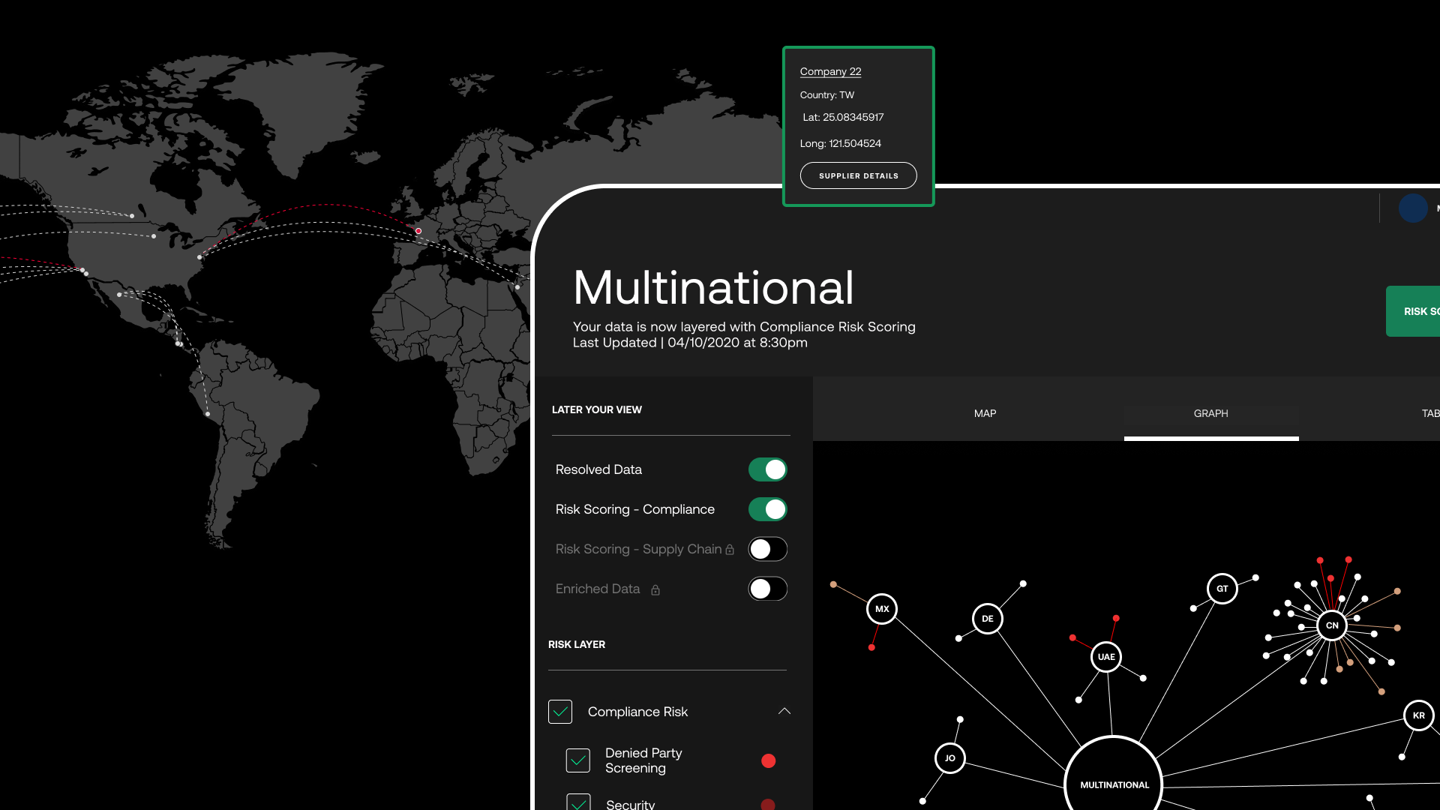
Task: Click the DE country node in graph
Action: 987,619
